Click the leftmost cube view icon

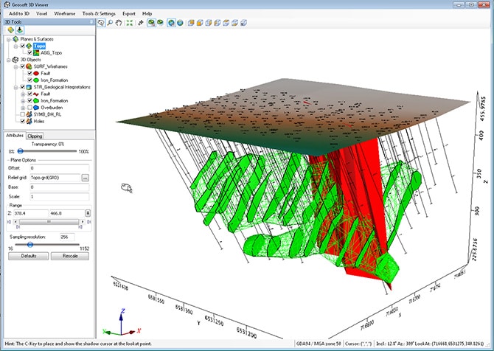pyautogui.click(x=191, y=23)
